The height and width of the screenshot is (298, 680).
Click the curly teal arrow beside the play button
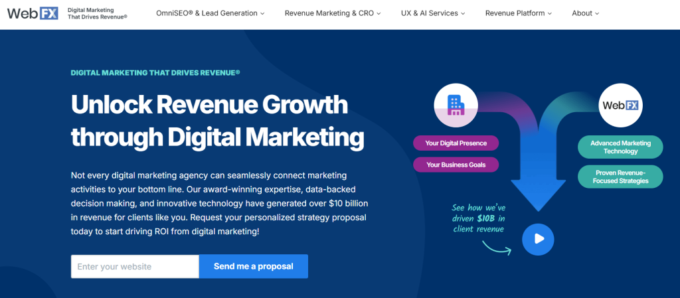497,248
